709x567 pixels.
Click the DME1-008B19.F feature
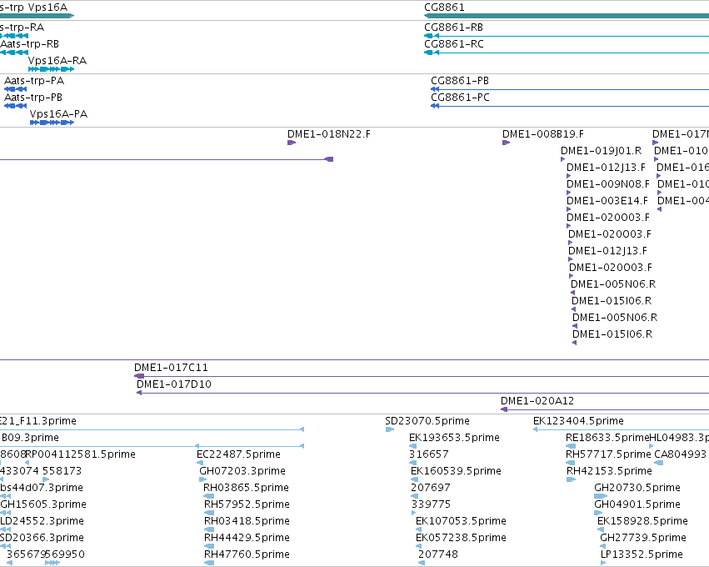click(506, 143)
